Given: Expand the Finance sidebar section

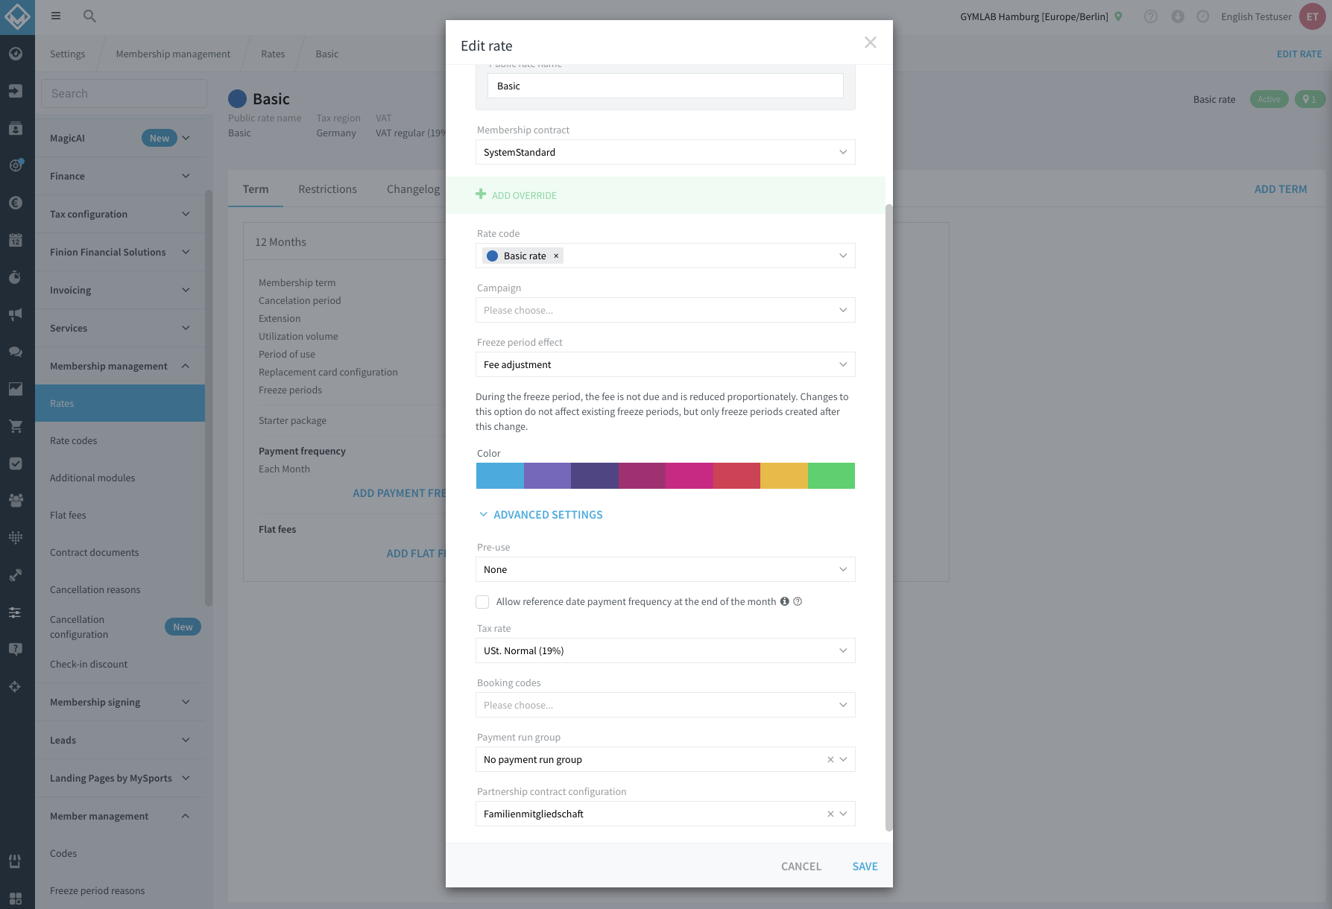Looking at the screenshot, I should [120, 176].
